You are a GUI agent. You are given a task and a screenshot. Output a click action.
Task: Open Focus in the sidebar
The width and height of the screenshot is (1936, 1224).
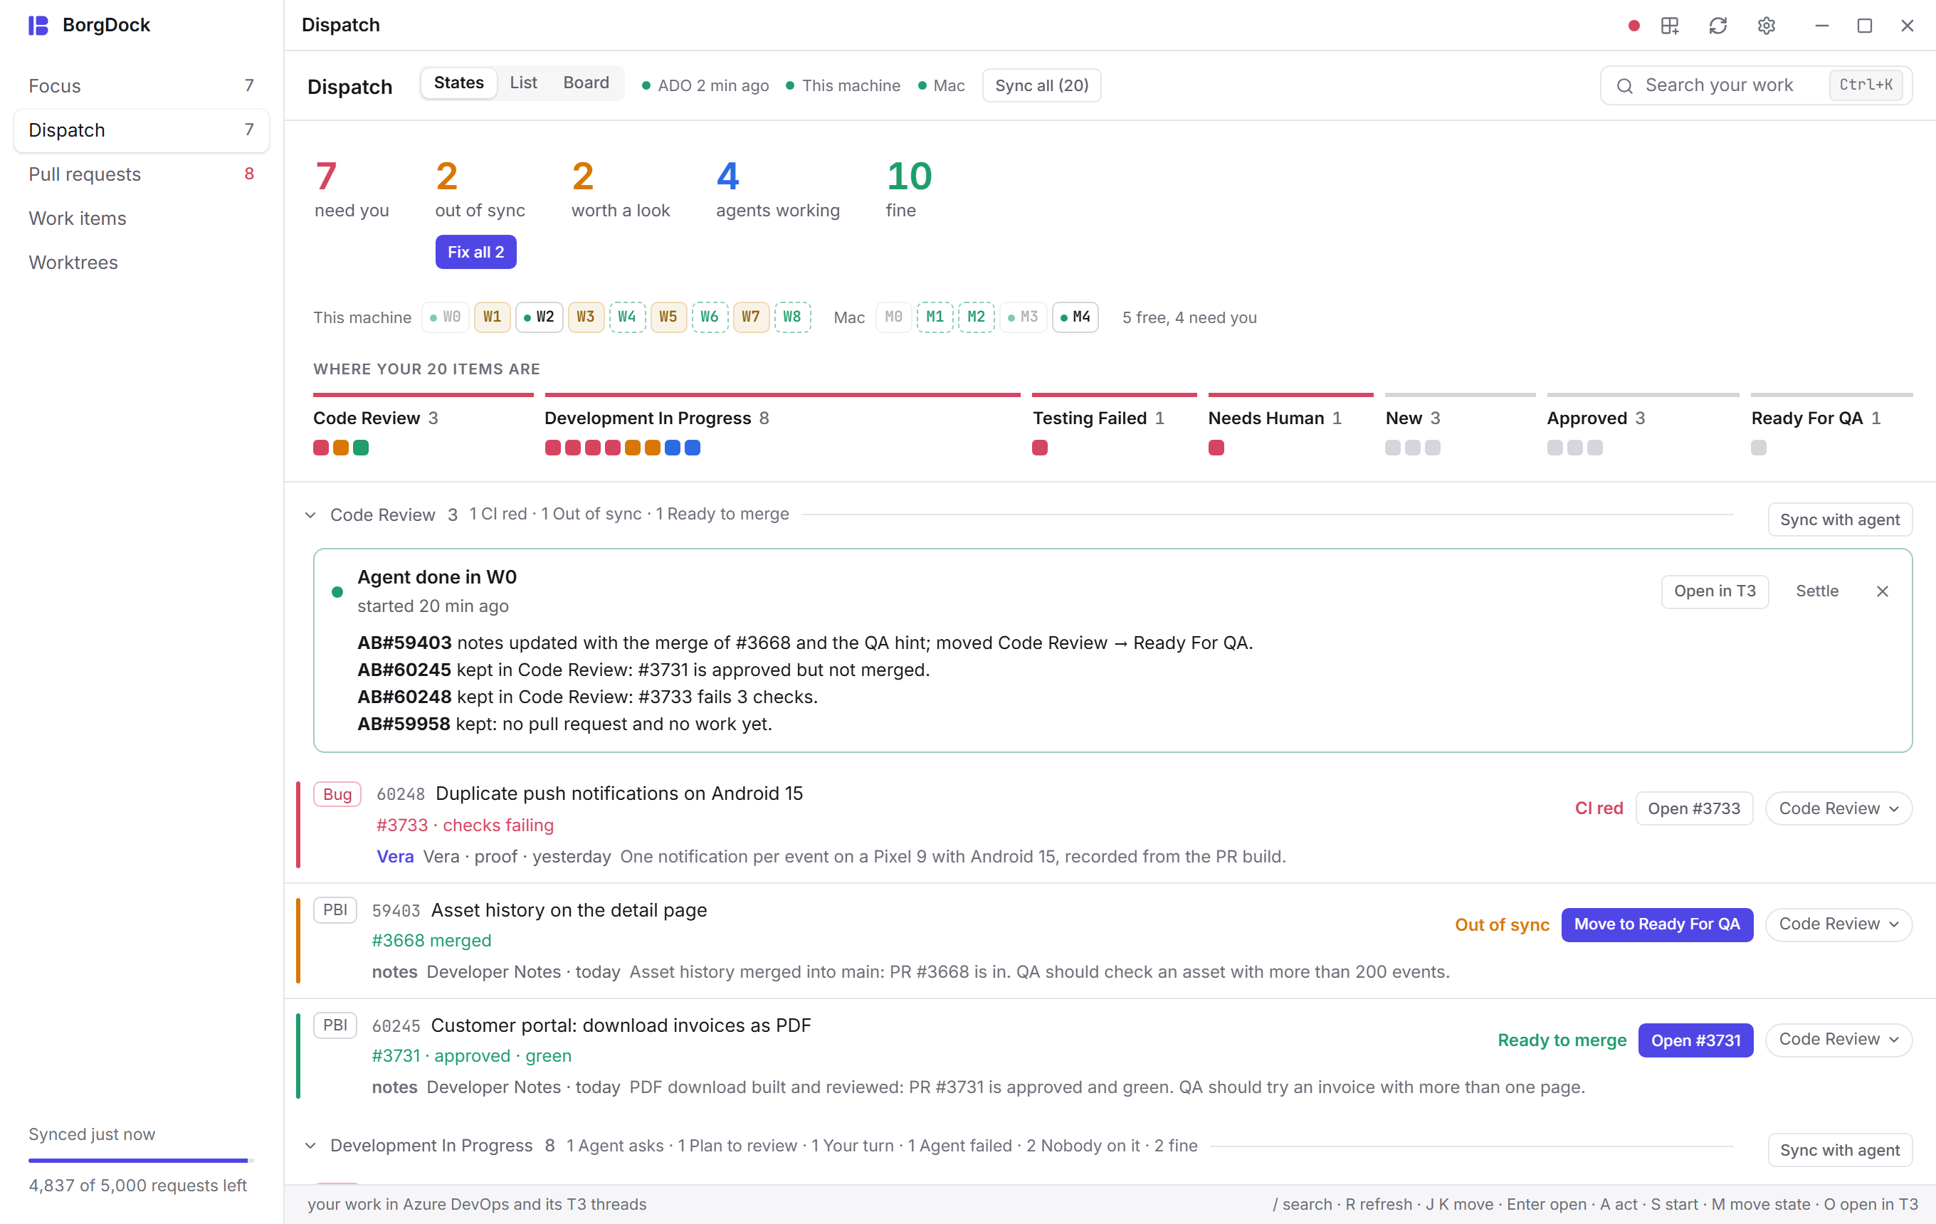click(x=141, y=86)
